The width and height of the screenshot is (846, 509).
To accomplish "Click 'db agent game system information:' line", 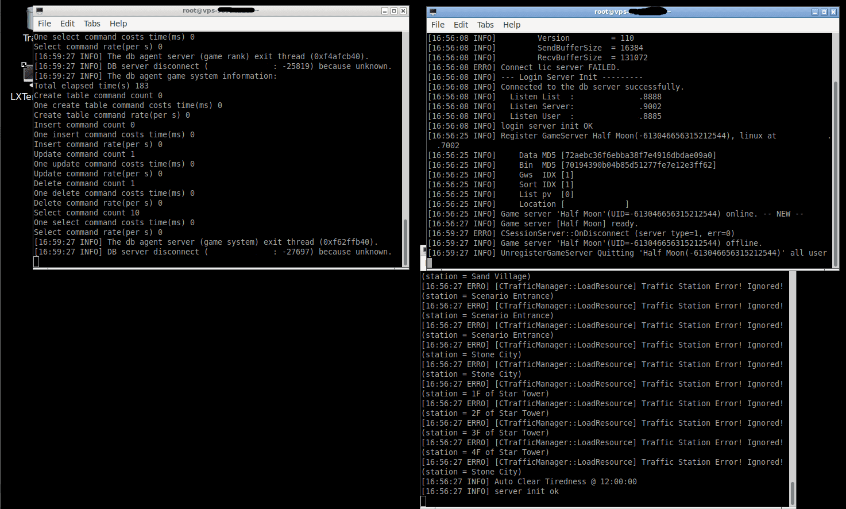I will [156, 76].
